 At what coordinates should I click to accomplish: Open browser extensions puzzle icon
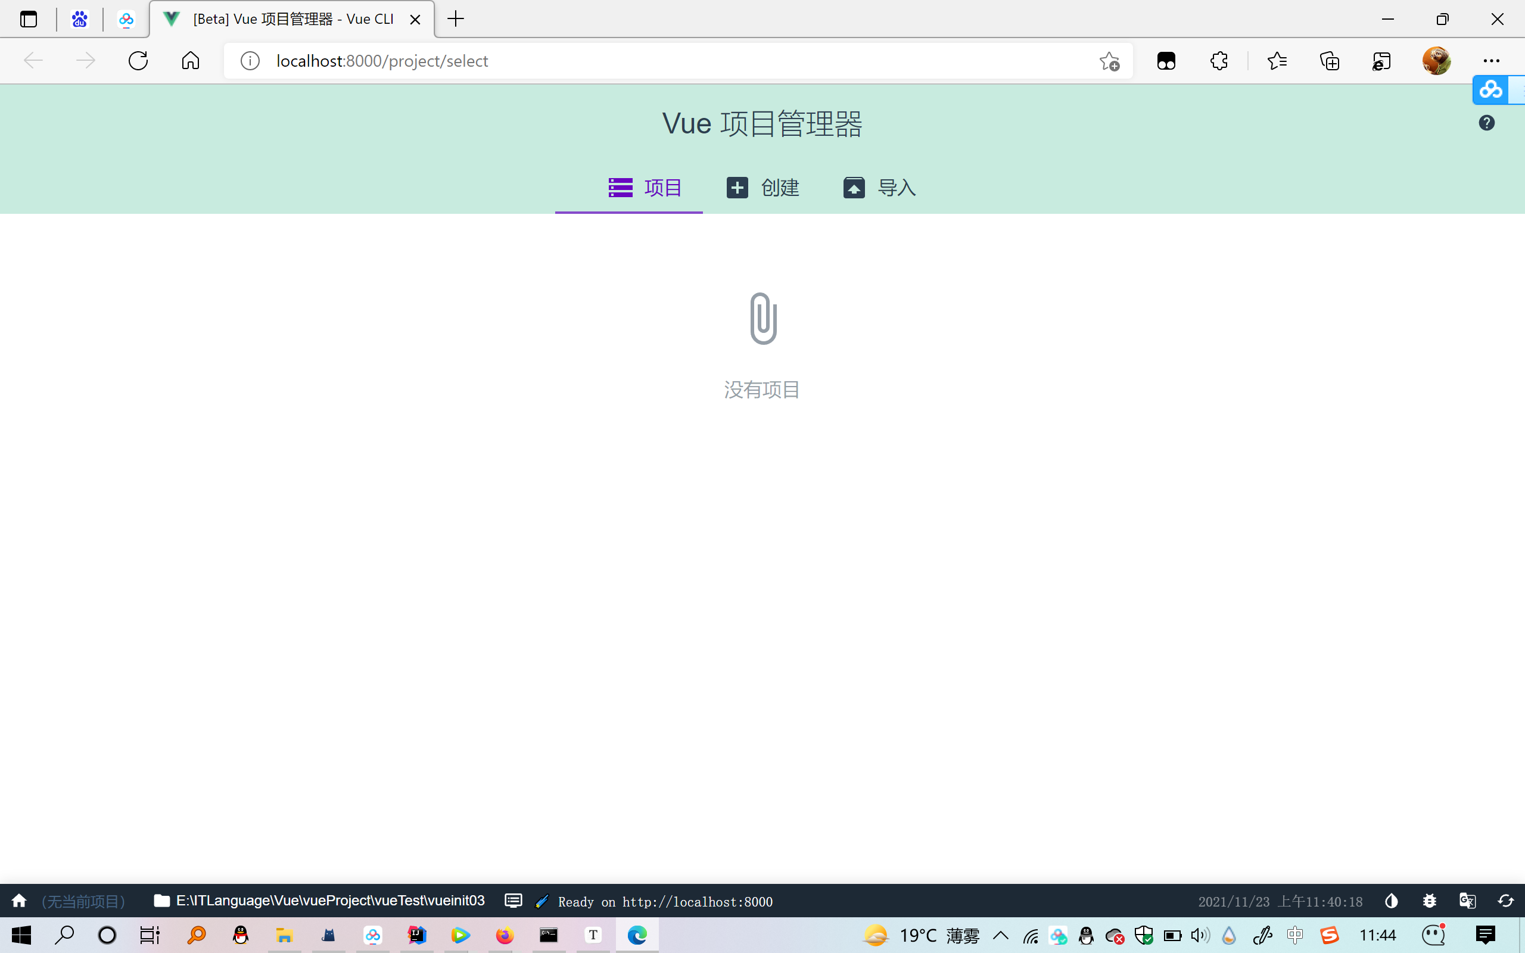tap(1219, 61)
